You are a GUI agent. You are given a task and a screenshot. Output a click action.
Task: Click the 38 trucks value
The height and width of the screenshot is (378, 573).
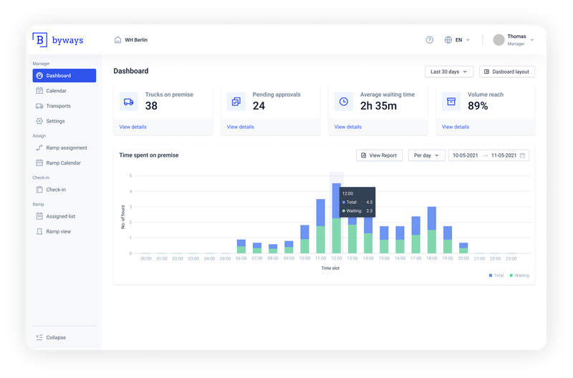coord(151,106)
